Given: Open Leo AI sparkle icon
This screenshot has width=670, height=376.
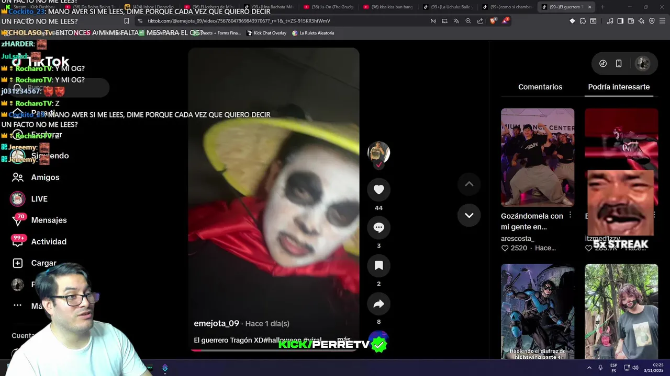Looking at the screenshot, I should 641,21.
